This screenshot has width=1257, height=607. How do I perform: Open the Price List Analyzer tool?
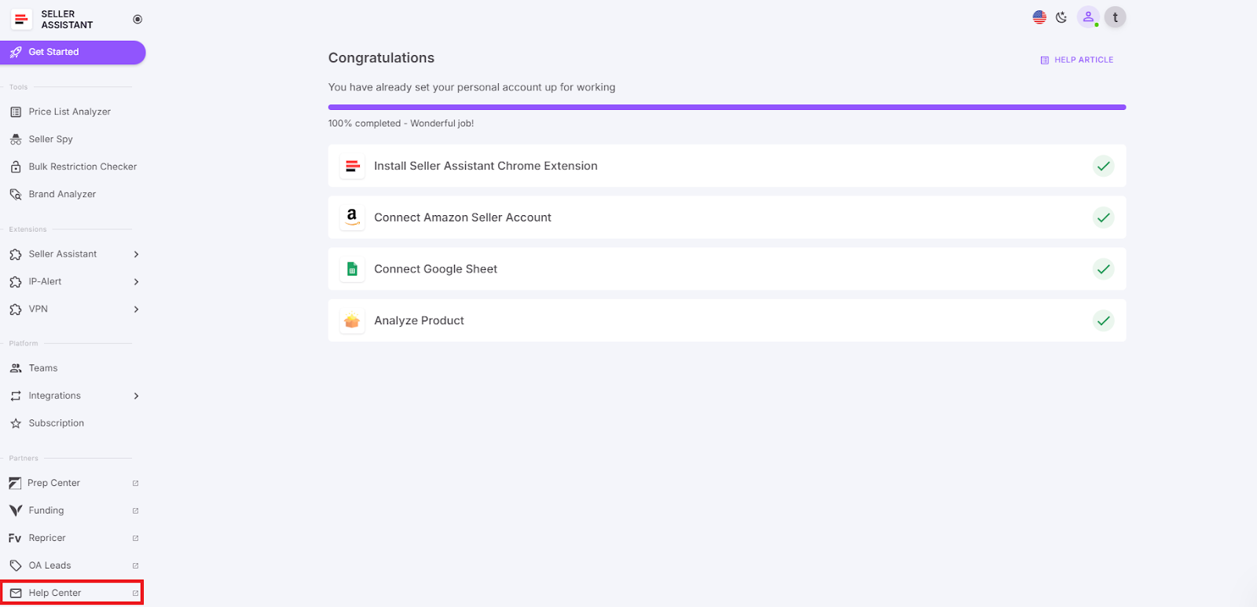pos(69,112)
